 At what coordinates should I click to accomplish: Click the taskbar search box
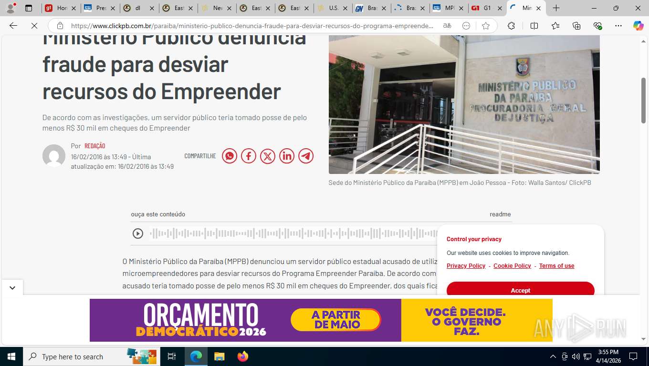(91, 356)
